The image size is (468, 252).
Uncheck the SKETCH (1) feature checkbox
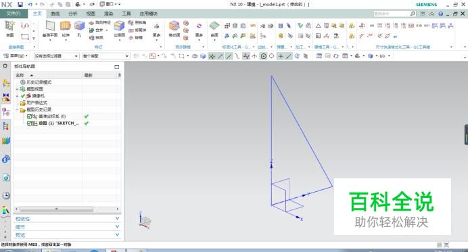click(29, 123)
